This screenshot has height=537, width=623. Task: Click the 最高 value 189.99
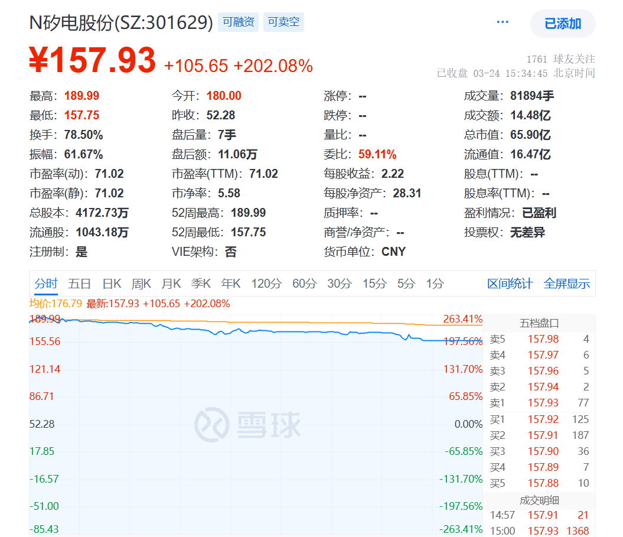pos(81,96)
